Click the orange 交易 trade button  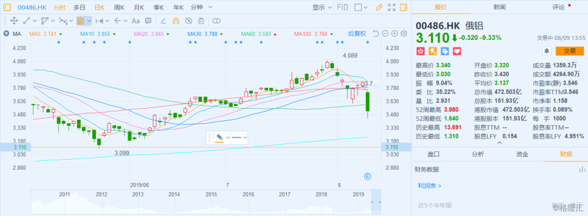570,51
